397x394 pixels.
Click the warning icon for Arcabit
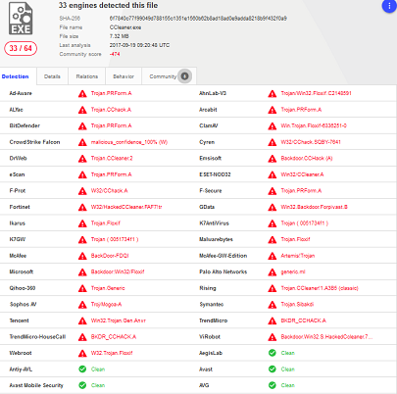273,110
